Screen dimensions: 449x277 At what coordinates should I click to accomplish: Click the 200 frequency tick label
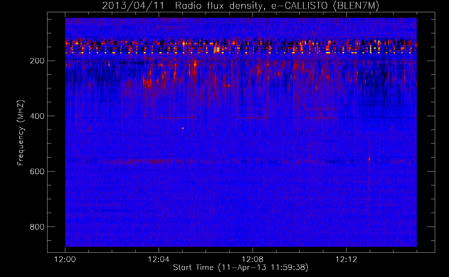click(x=37, y=61)
